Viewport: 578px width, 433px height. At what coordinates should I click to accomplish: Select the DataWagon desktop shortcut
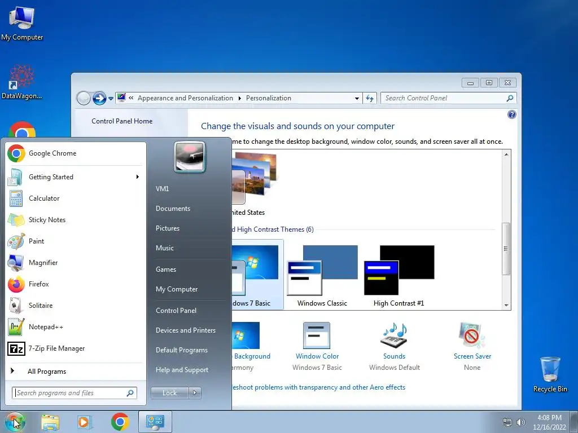coord(22,82)
